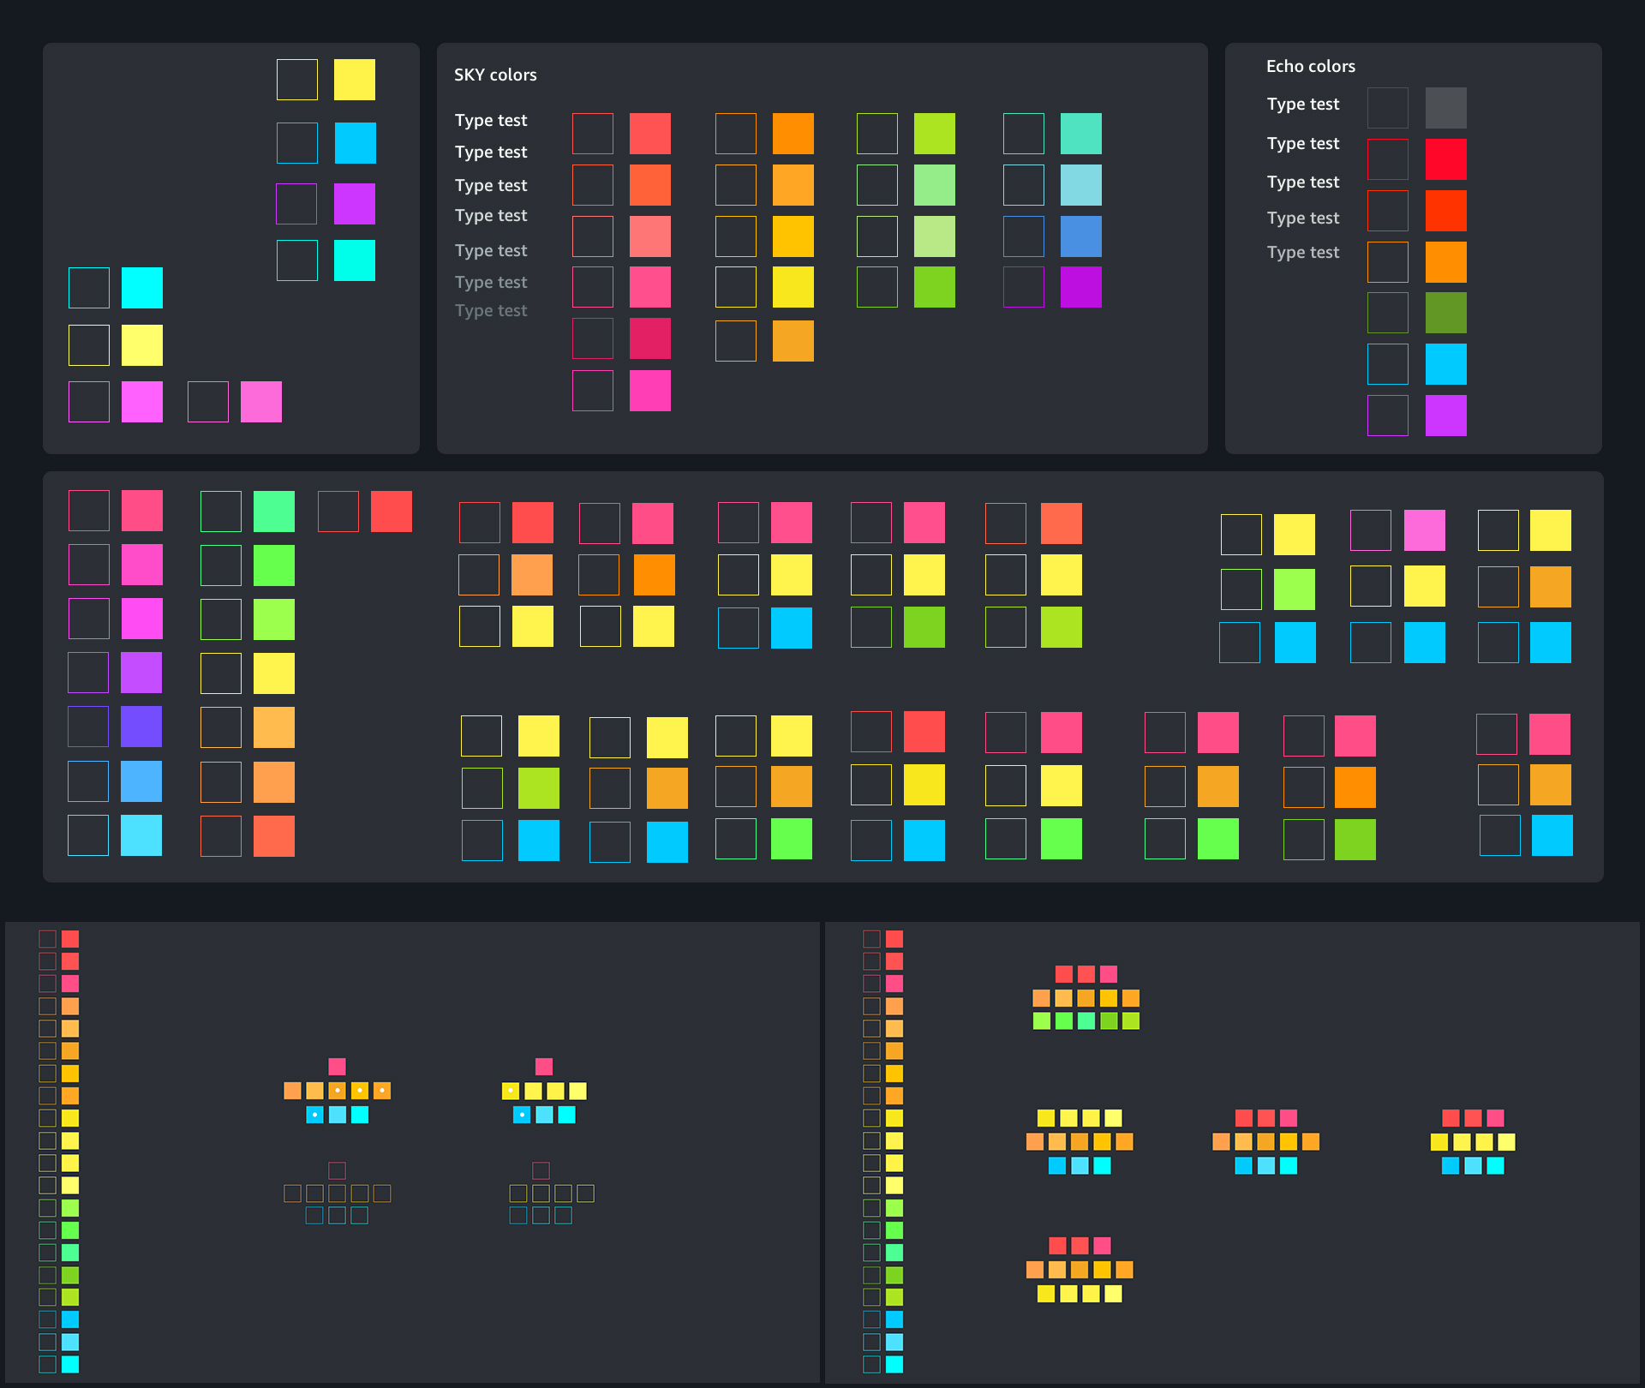
Task: Click the "Echo colors" heading
Action: (1310, 66)
